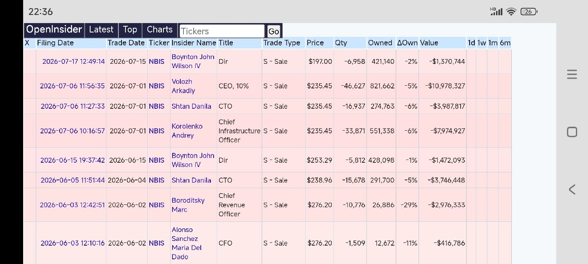Open filing dated 2026-07-17 12:49:14
The width and height of the screenshot is (588, 264).
pyautogui.click(x=73, y=61)
